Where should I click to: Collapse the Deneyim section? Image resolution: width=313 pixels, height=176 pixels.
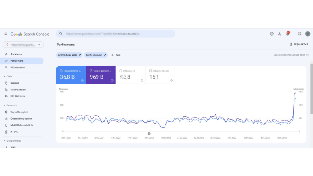(x=10, y=105)
